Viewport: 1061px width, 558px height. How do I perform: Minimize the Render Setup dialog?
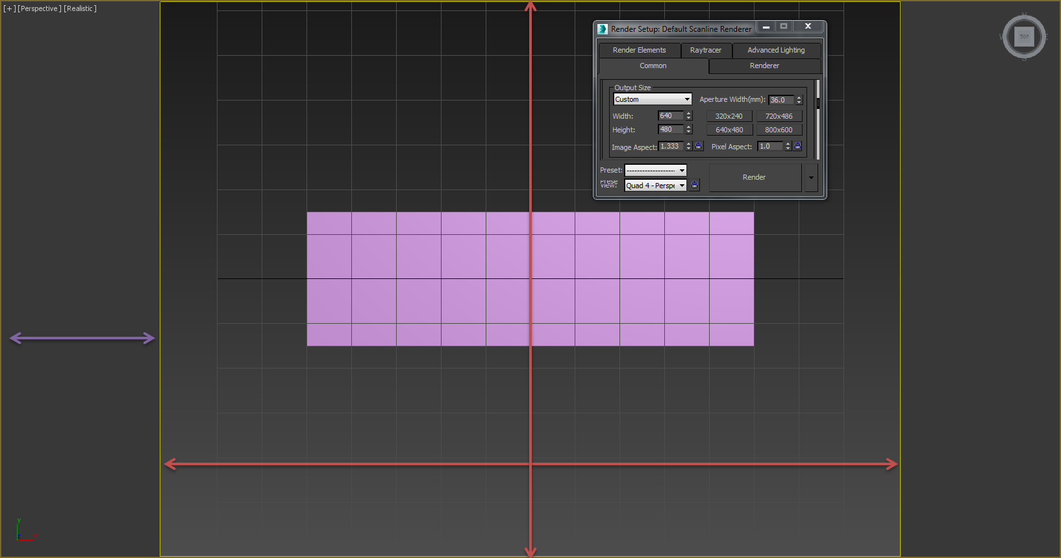(x=766, y=27)
